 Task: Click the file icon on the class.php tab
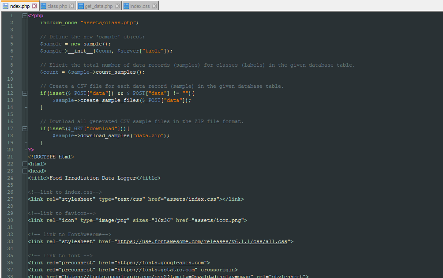(44, 7)
